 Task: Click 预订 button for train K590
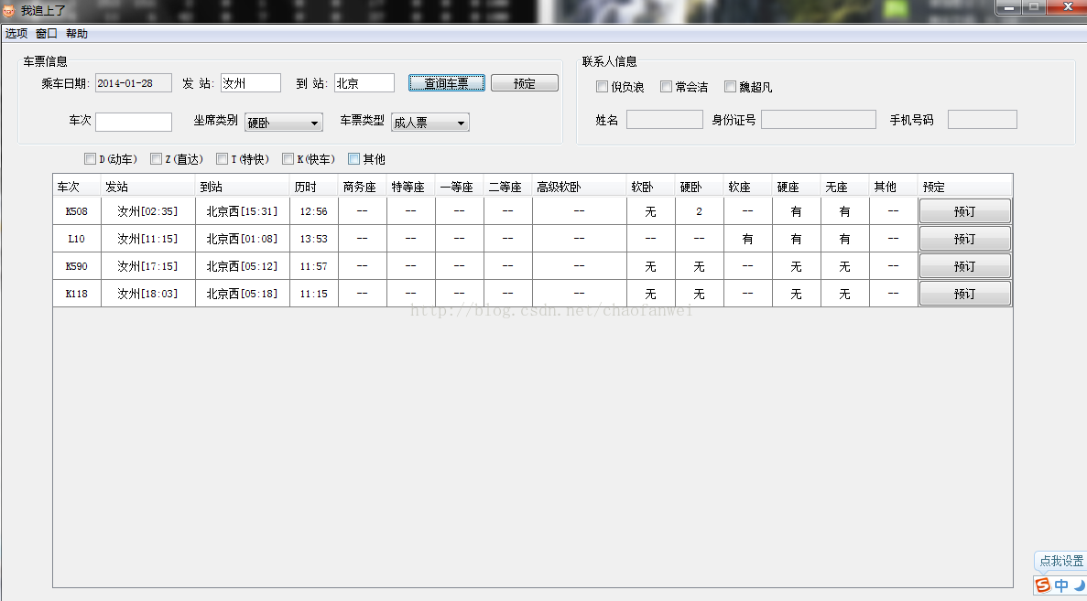point(965,266)
